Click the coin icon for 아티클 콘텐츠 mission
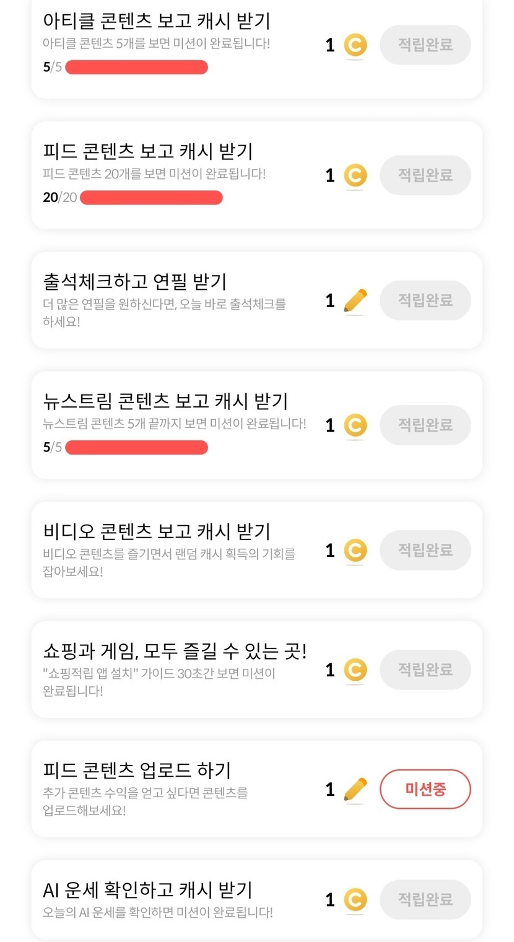 click(355, 45)
